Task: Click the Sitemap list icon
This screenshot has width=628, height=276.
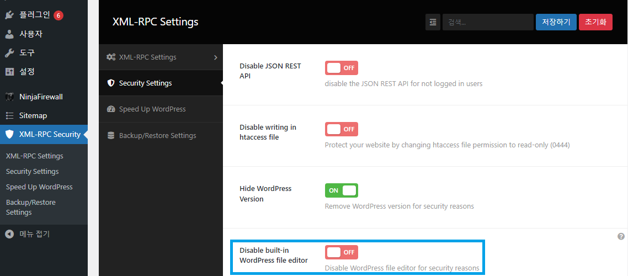Action: coord(9,115)
